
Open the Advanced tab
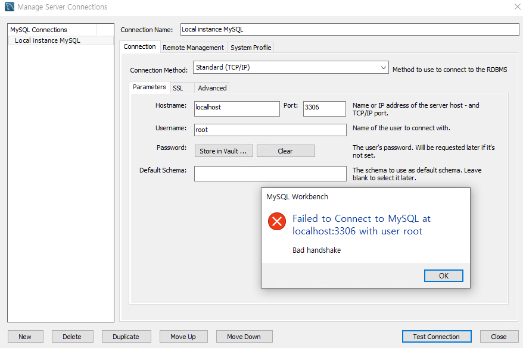(212, 88)
